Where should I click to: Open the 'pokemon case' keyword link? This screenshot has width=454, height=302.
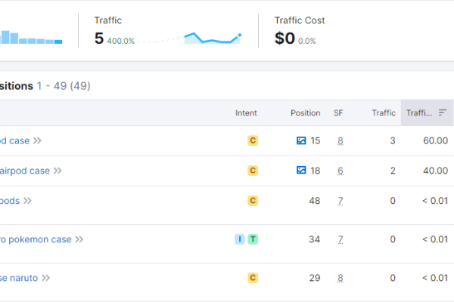(36, 239)
